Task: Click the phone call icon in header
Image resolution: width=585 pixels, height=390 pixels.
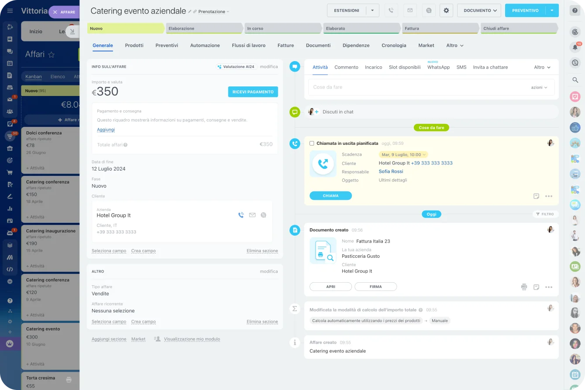Action: tap(391, 10)
